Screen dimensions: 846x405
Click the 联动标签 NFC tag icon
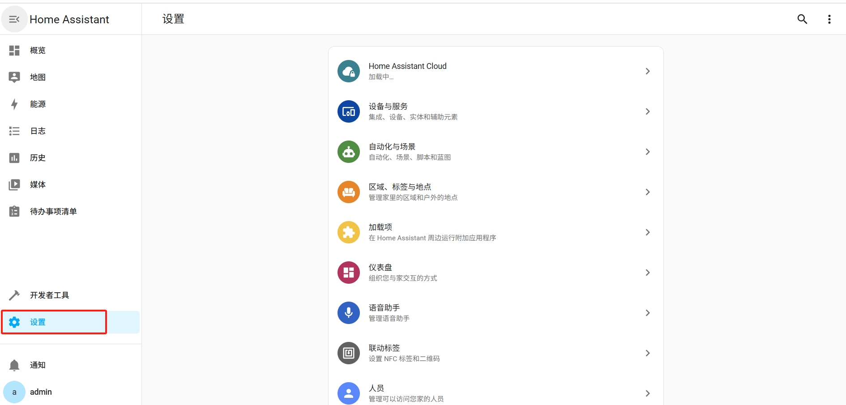click(x=349, y=353)
